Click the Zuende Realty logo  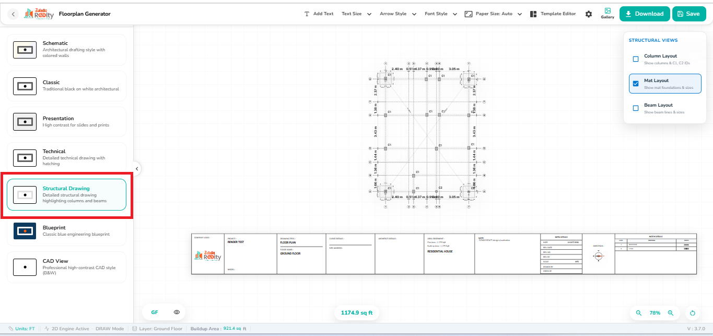coord(39,14)
